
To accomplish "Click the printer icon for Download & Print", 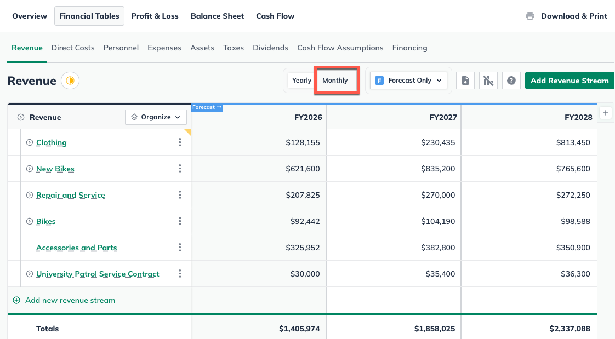I will (530, 16).
